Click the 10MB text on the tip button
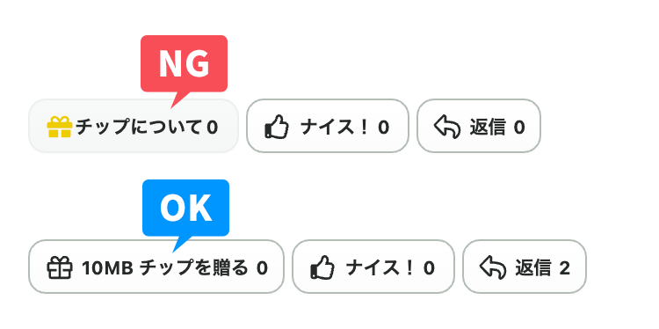 pos(107,268)
